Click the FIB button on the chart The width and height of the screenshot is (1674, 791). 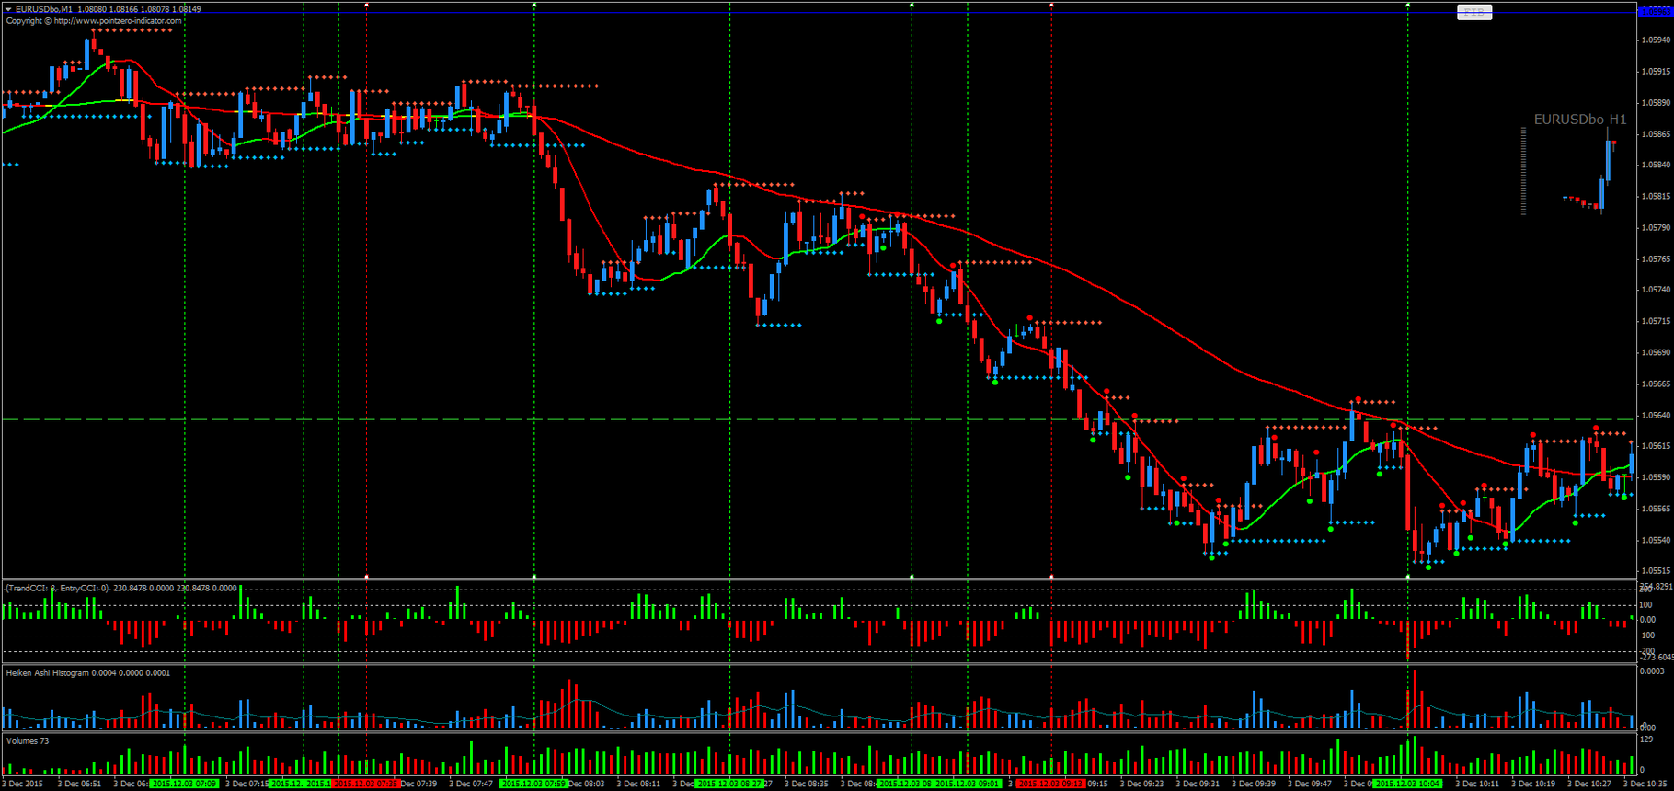1474,12
